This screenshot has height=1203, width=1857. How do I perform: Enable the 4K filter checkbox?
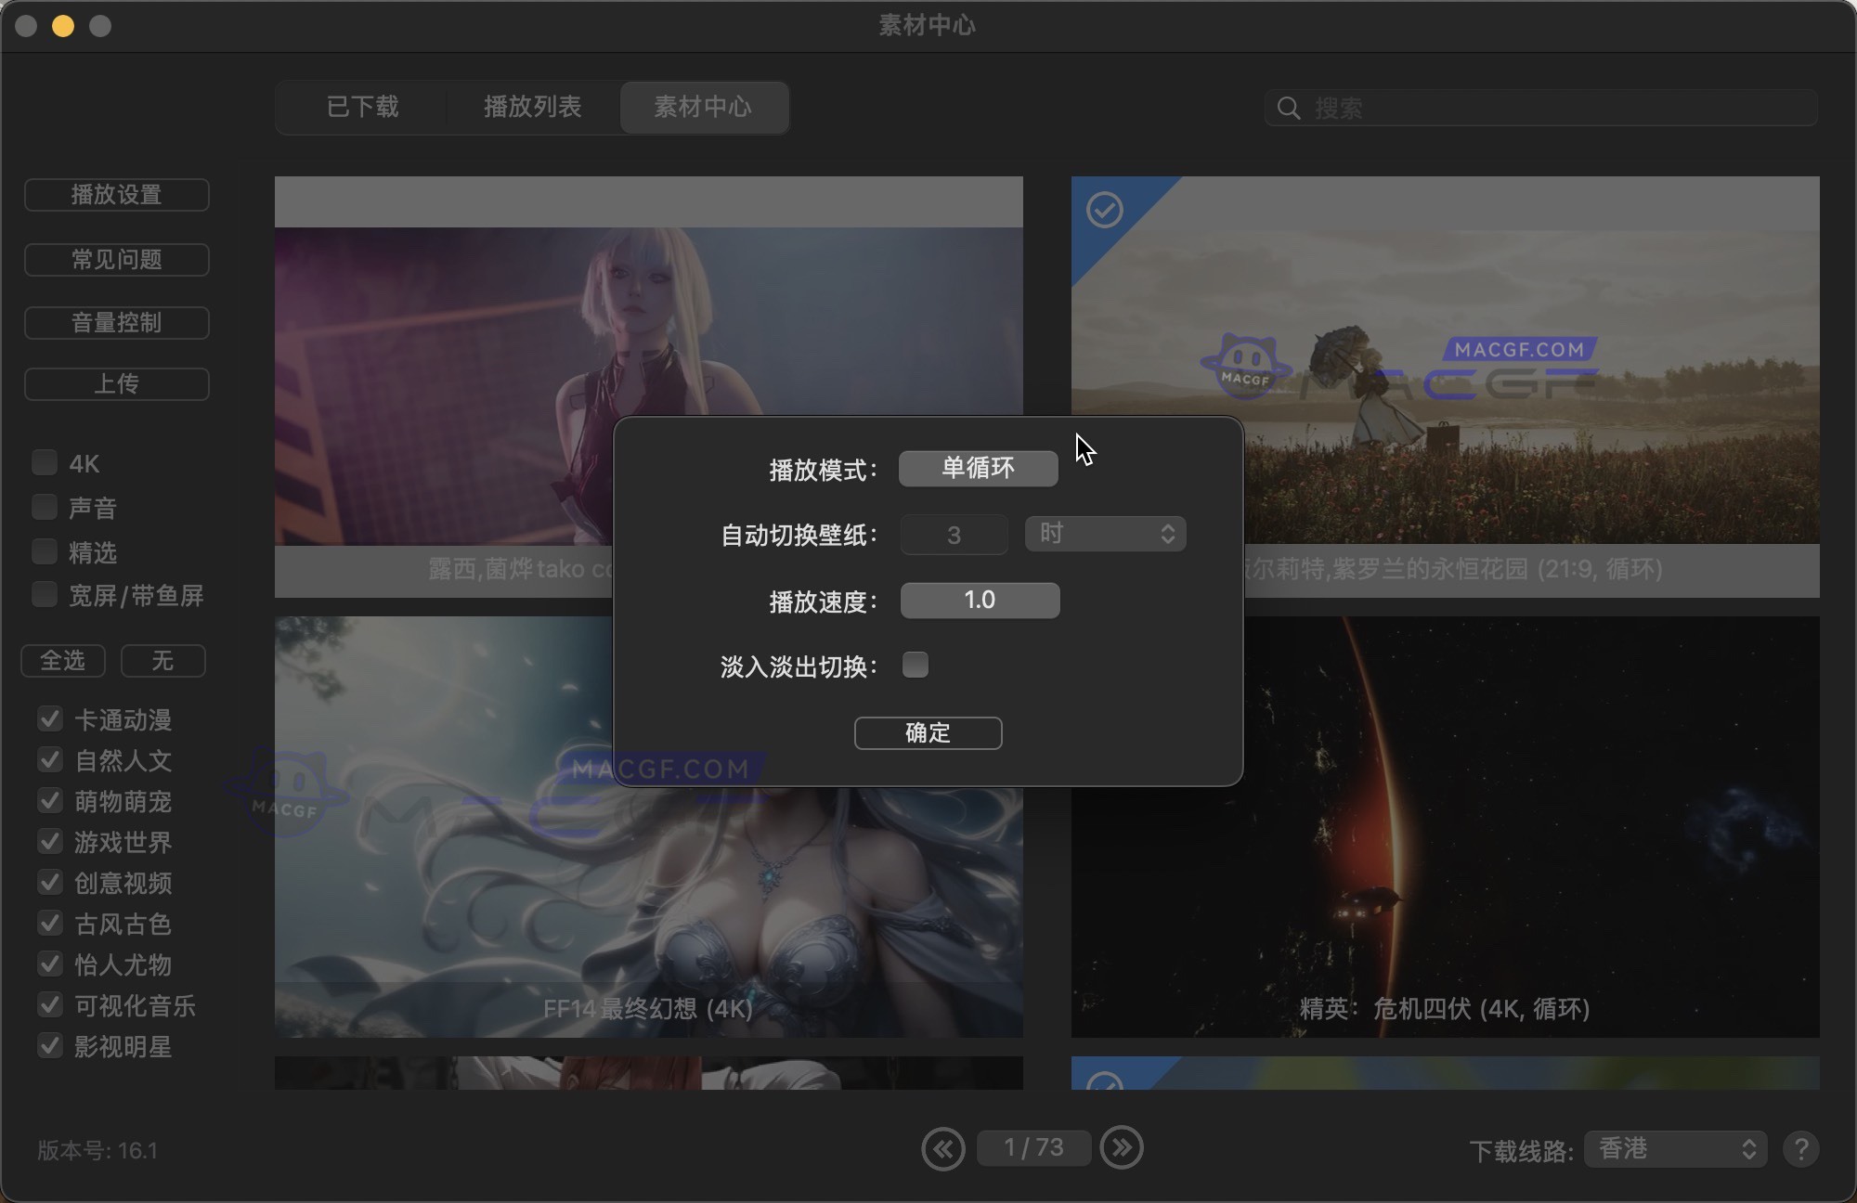coord(44,461)
